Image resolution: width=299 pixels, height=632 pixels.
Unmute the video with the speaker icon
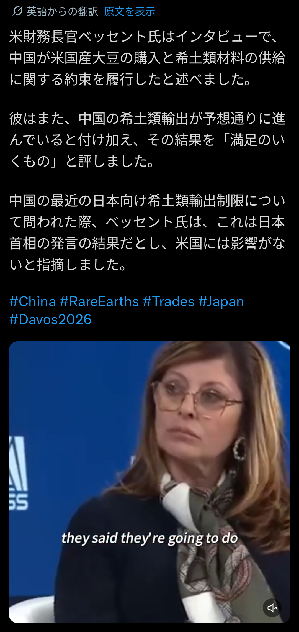272,608
